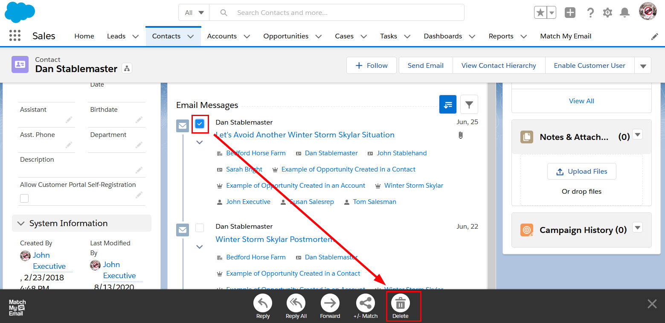This screenshot has width=665, height=323.
Task: Toggle the sort order icon in Email Messages
Action: (x=448, y=105)
